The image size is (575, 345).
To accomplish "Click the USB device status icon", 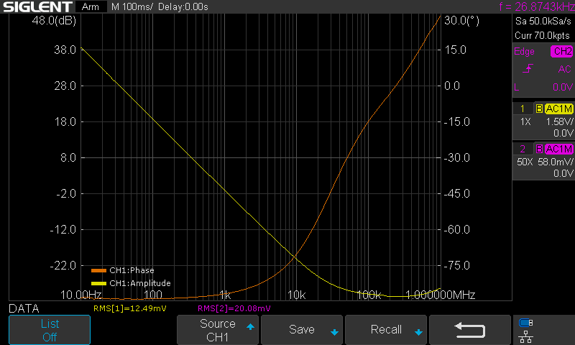I will (526, 322).
